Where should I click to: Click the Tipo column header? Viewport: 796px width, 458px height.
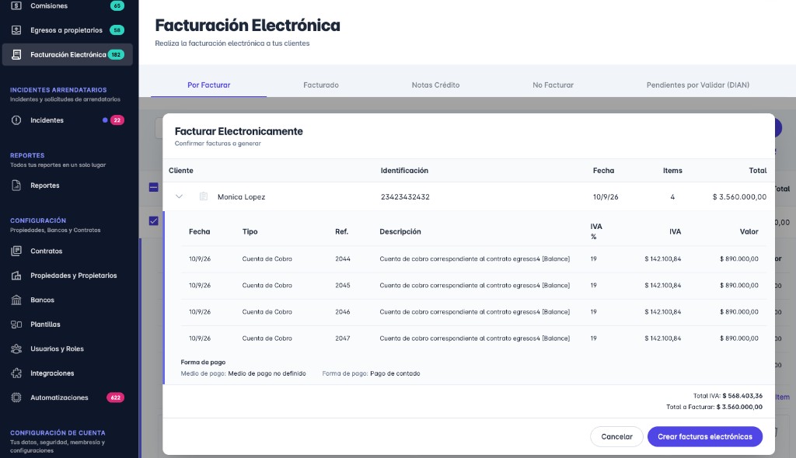tap(250, 231)
